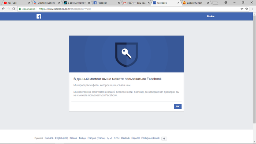Viewport: 256px width, 144px height.
Task: Click heading В данный момент вы не можете
Action: click(x=117, y=79)
